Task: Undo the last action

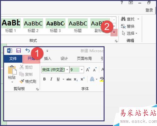Action: coord(28,51)
